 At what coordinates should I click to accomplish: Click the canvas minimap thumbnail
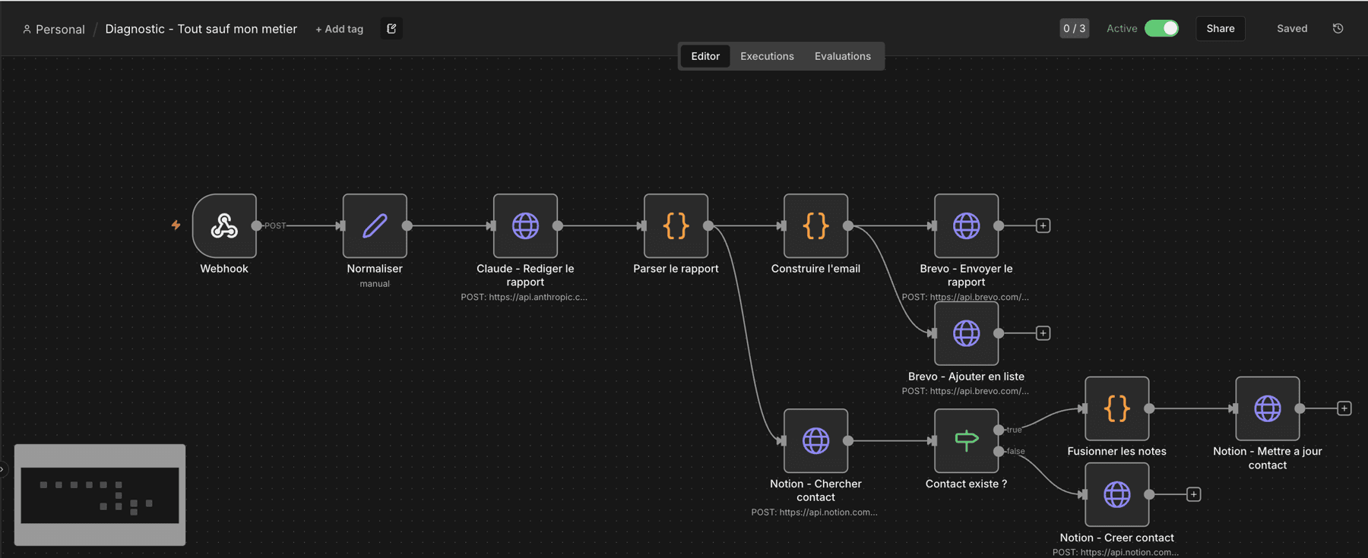pos(100,495)
